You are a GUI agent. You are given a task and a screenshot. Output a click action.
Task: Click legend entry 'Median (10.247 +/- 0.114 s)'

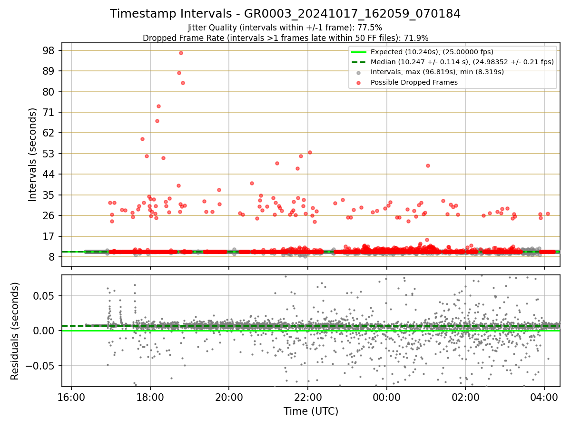pyautogui.click(x=462, y=62)
